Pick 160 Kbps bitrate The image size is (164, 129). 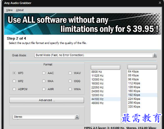pos(142,91)
